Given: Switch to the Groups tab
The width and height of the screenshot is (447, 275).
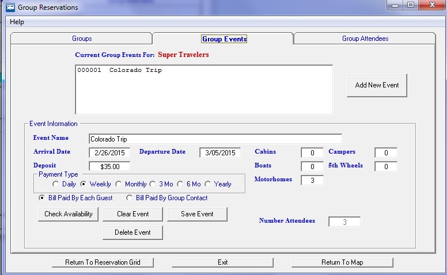Looking at the screenshot, I should pos(82,39).
